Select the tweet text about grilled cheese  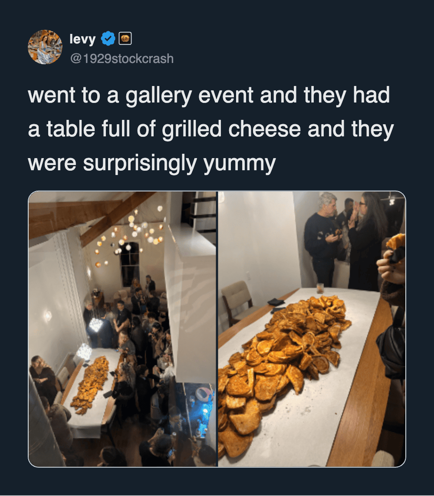(x=211, y=129)
